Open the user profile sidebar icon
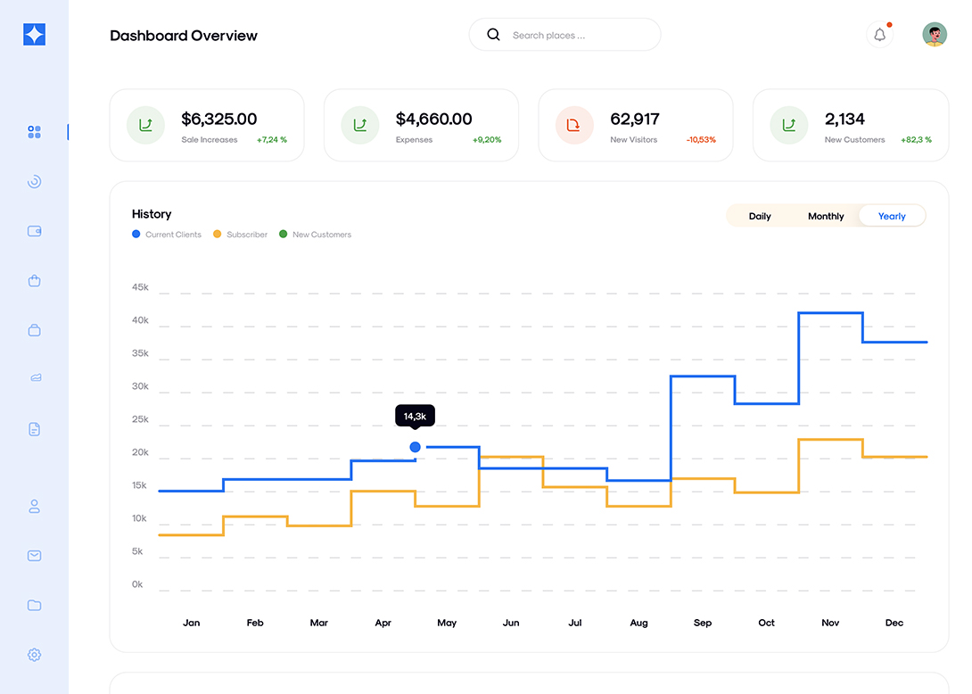 (34, 506)
